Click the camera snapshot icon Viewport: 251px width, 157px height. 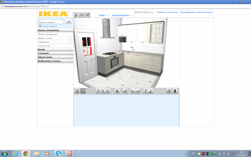click(169, 91)
